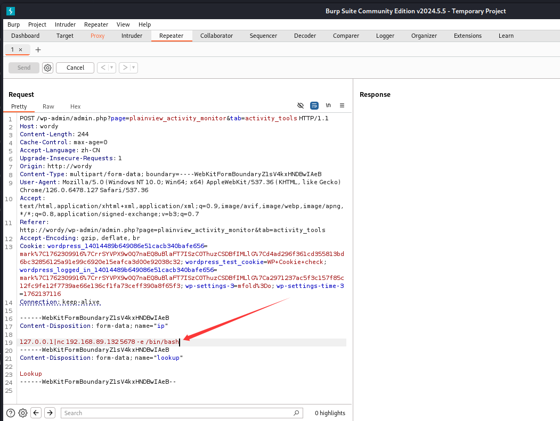
Task: Open search help question icon
Action: pos(11,413)
